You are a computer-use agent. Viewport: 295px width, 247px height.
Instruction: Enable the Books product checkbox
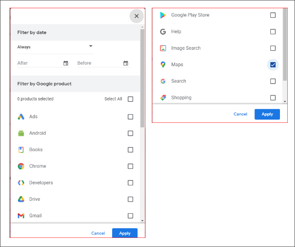point(130,150)
